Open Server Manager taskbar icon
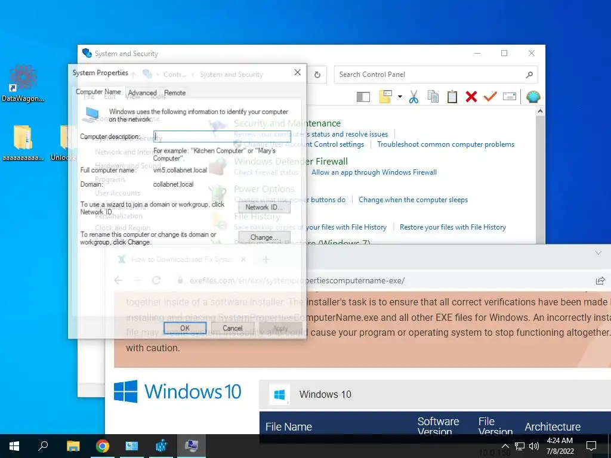The height and width of the screenshot is (458, 611). click(132, 446)
